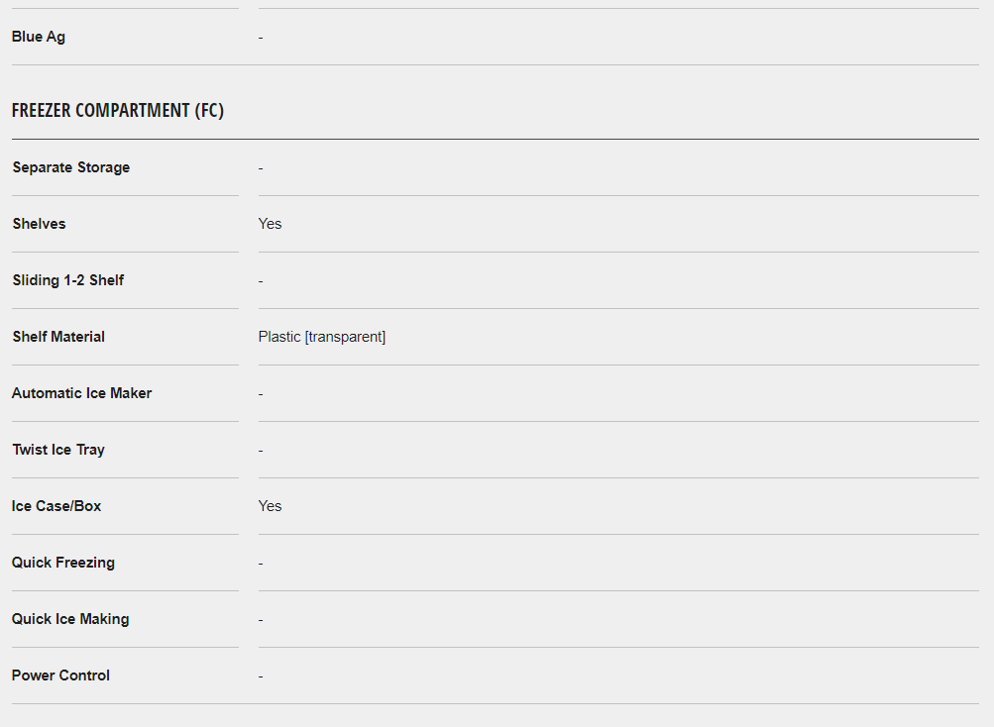Screen dimensions: 994x727
Task: Click the dash value for Blue Ag
Action: (261, 38)
